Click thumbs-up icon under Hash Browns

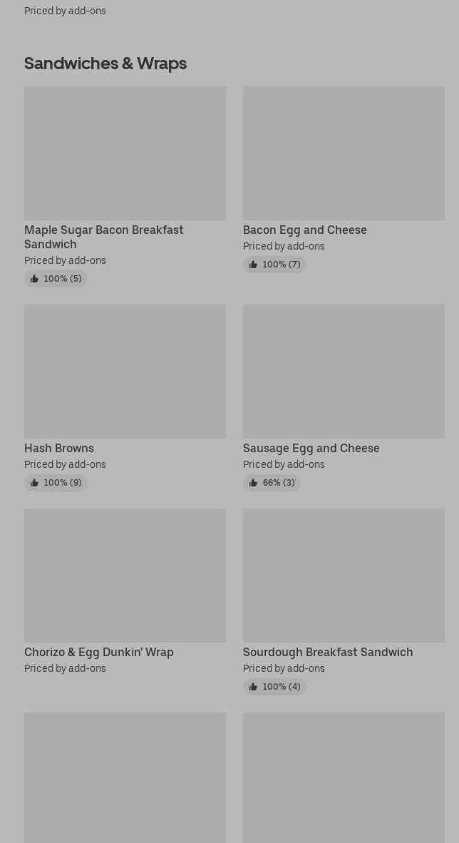(34, 483)
